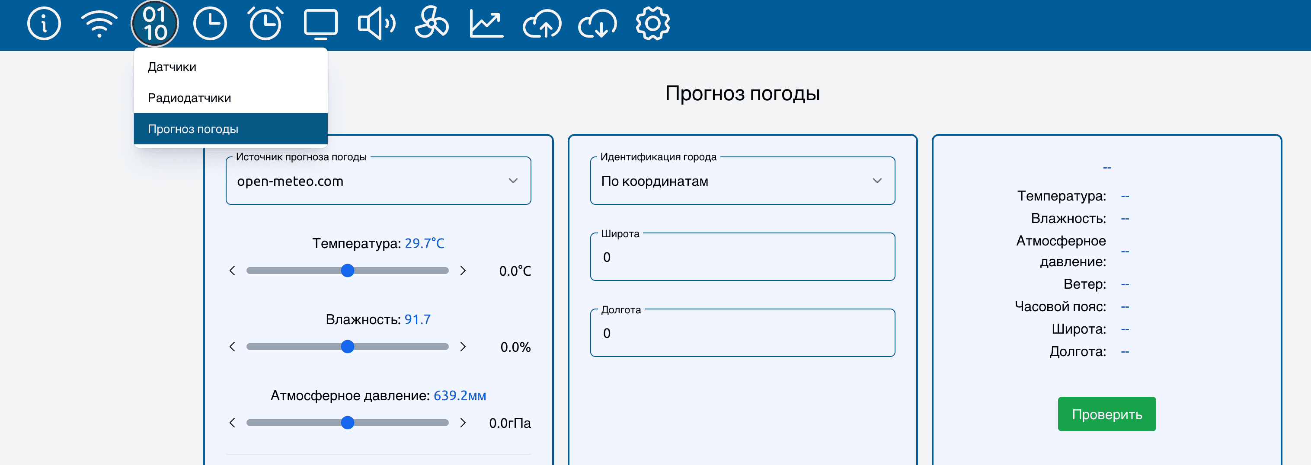1311x465 pixels.
Task: Open the gear settings icon
Action: click(x=652, y=23)
